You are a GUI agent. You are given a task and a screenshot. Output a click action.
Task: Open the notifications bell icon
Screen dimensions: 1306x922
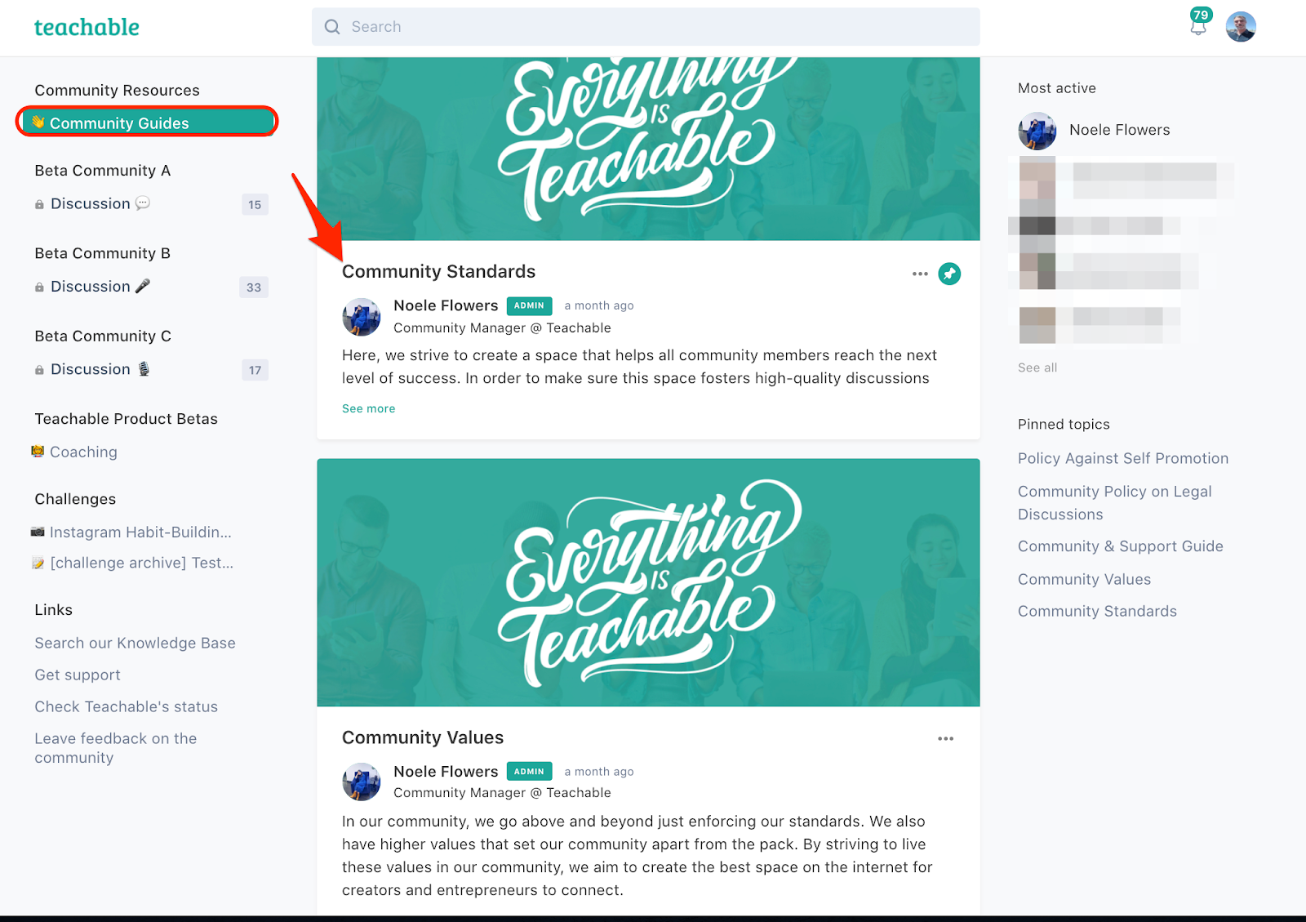pyautogui.click(x=1198, y=25)
